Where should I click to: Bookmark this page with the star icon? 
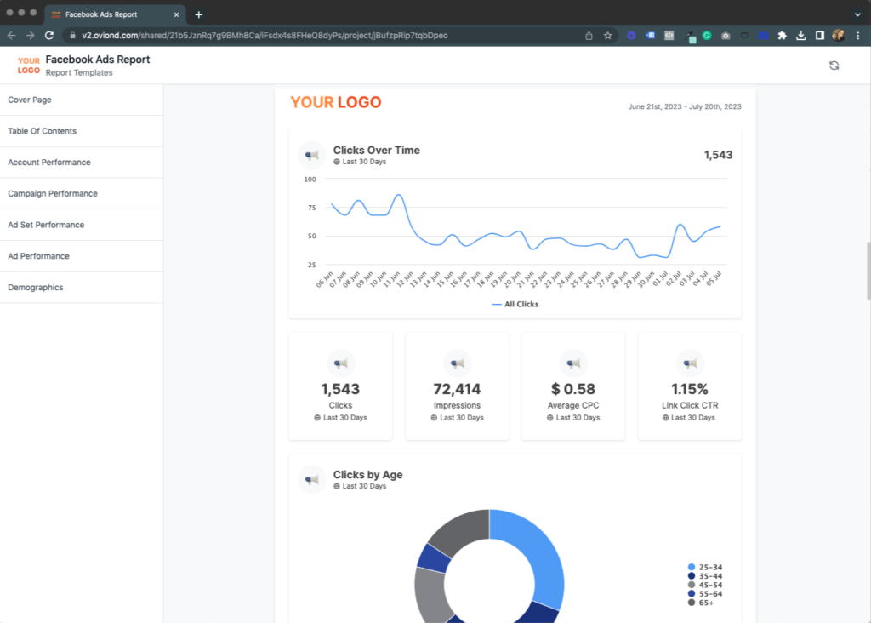(x=607, y=36)
